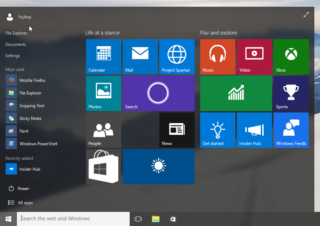This screenshot has width=320, height=226.
Task: Click the Play and explore group title
Action: tap(219, 33)
